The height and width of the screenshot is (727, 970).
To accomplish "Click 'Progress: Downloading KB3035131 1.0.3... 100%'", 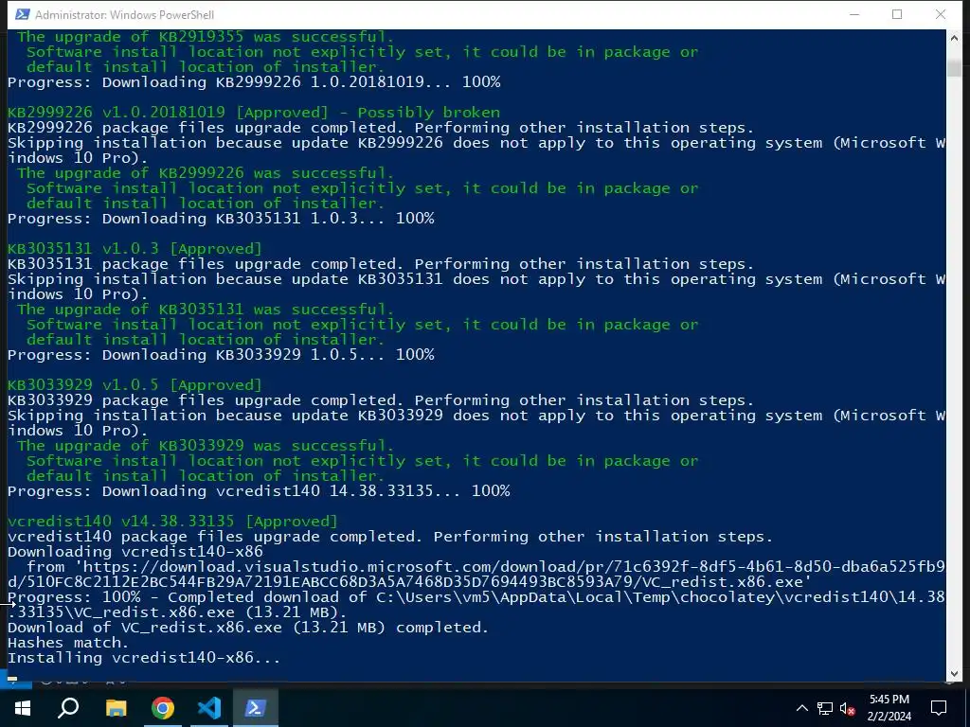I will point(221,219).
